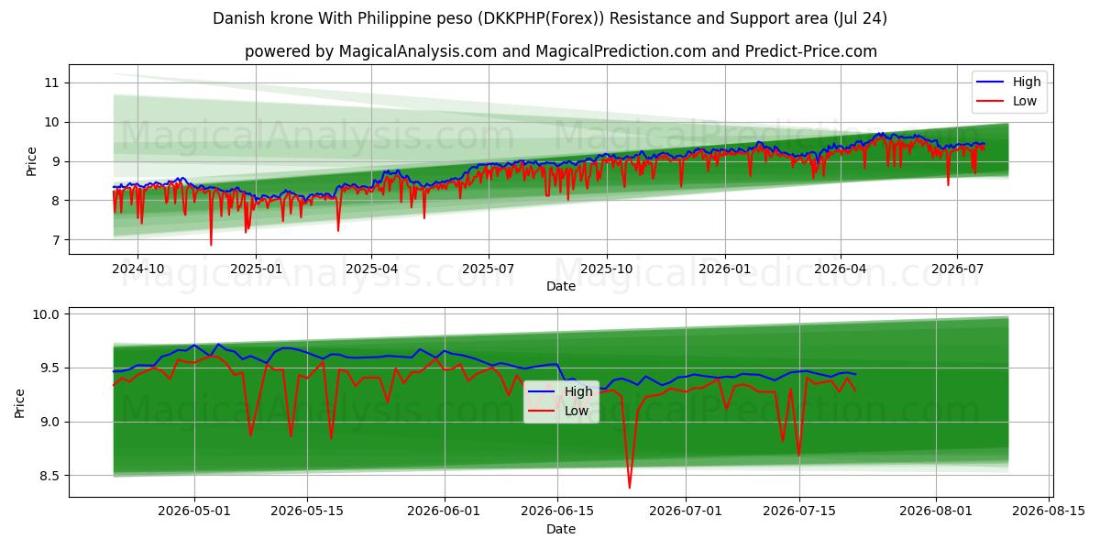Click the '9.5' price label on bottom axis
This screenshot has height=550, width=1100.
coord(49,368)
